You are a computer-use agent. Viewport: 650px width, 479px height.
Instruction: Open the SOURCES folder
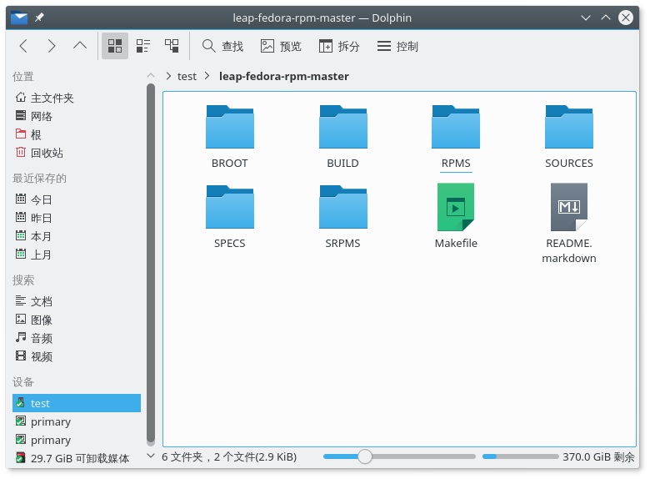point(568,137)
